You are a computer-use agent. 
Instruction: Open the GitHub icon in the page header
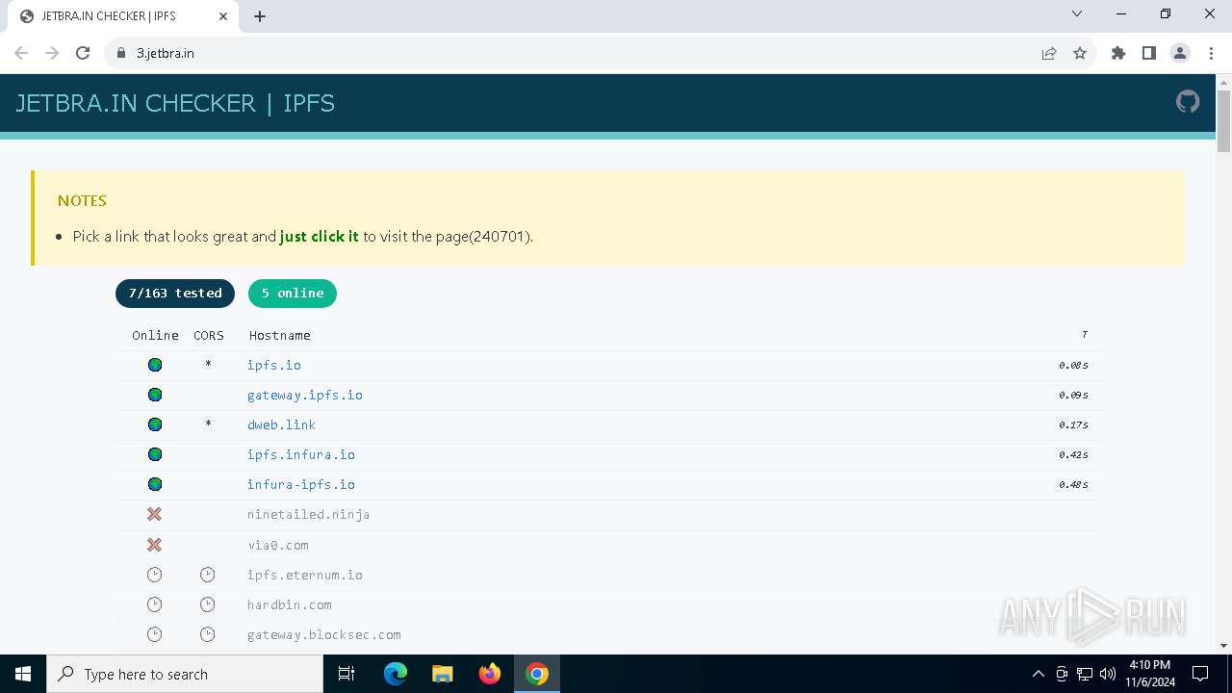coord(1188,102)
